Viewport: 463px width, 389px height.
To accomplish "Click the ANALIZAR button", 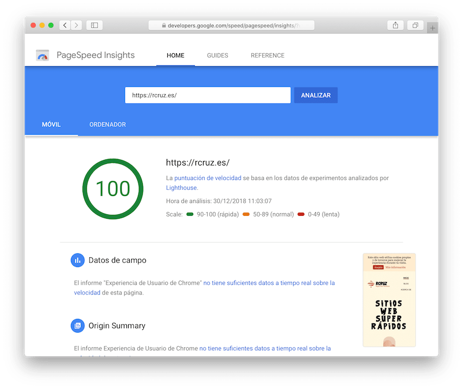I will pos(316,95).
